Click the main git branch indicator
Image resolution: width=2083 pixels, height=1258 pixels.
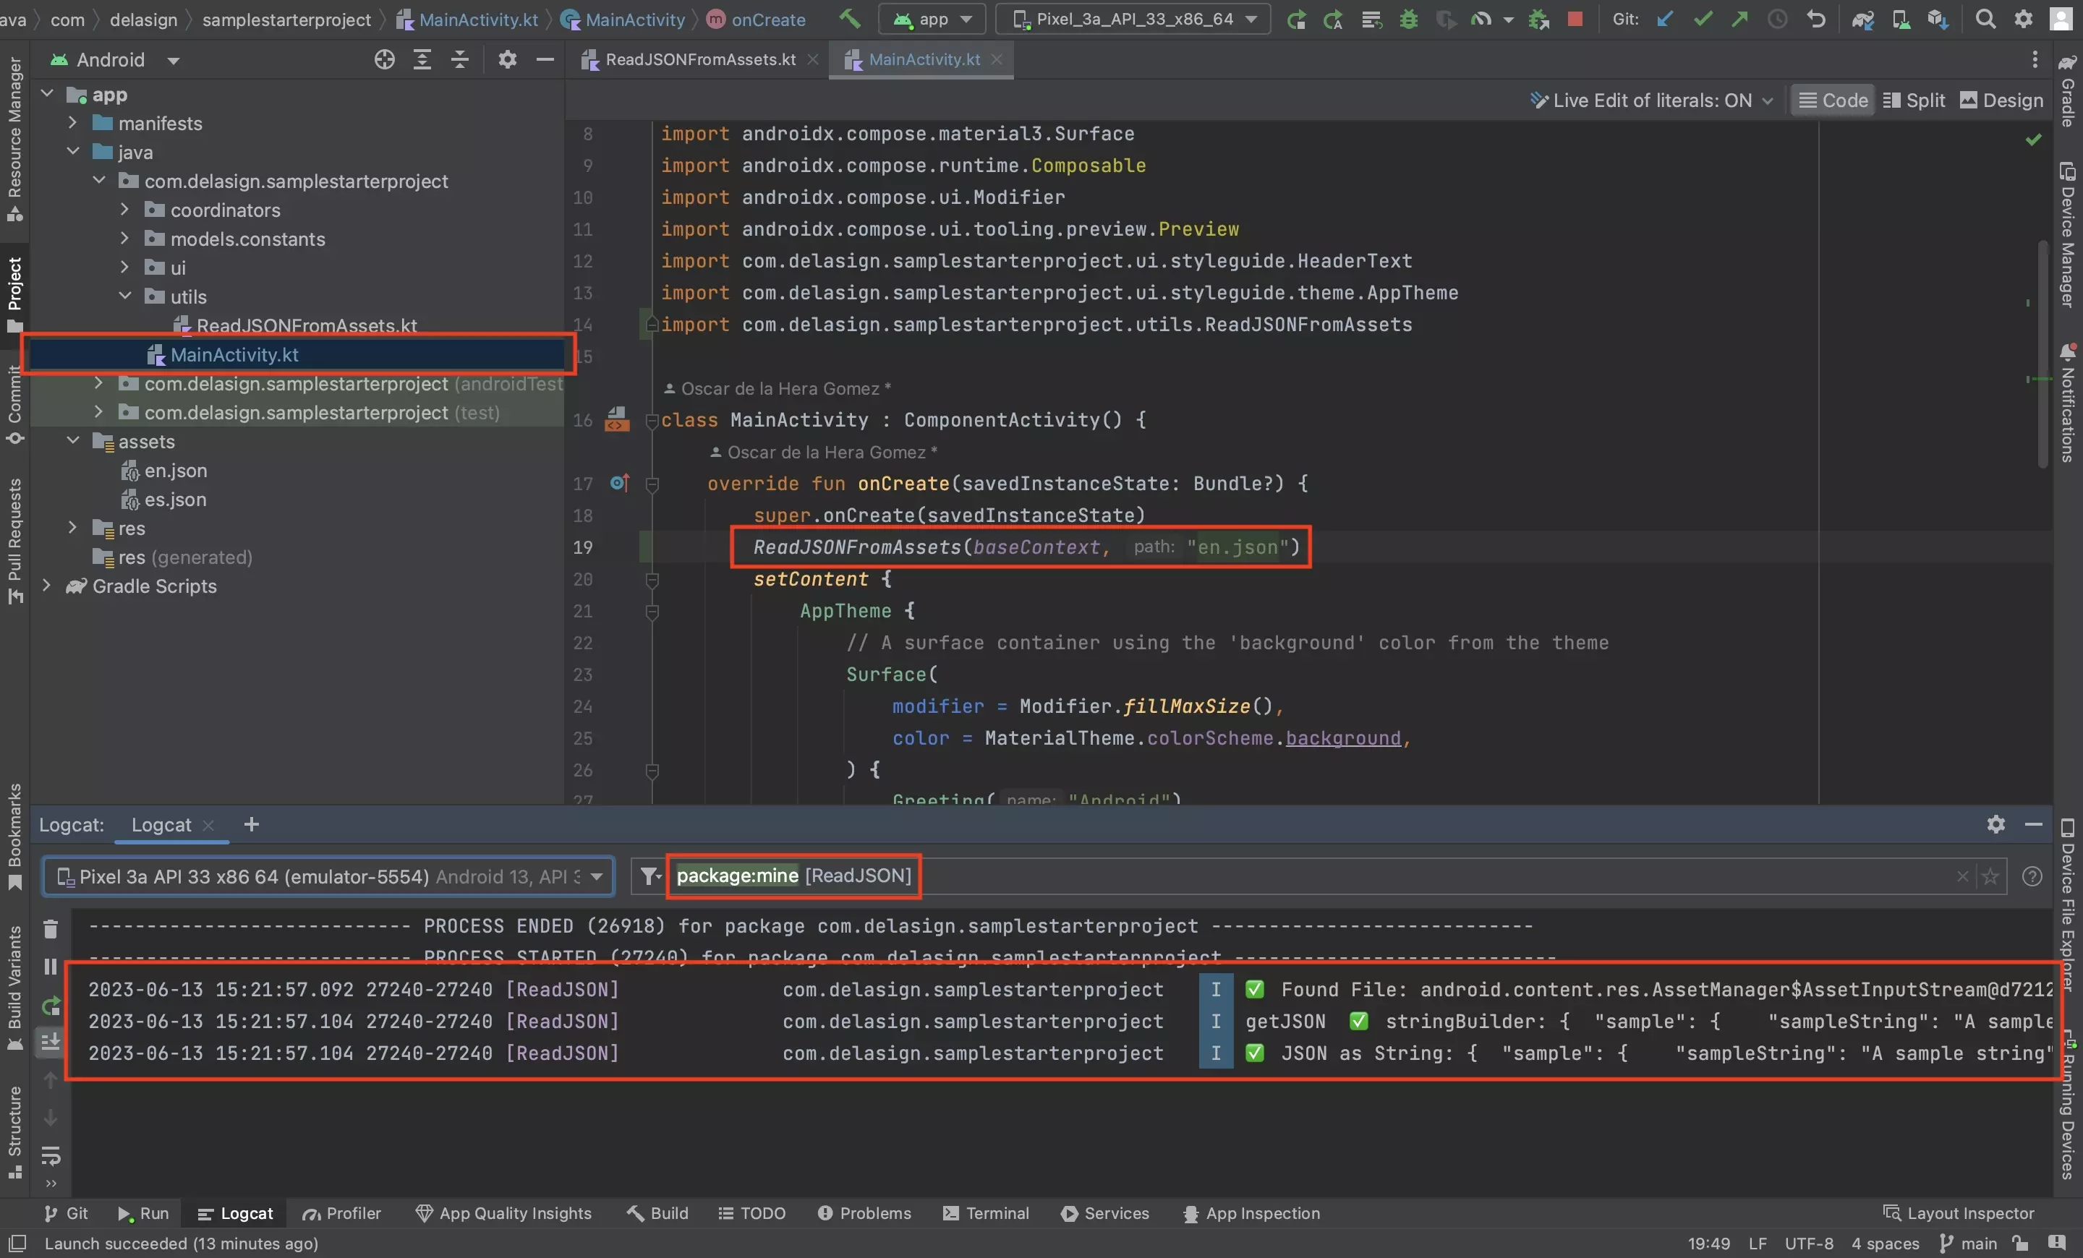1969,1244
